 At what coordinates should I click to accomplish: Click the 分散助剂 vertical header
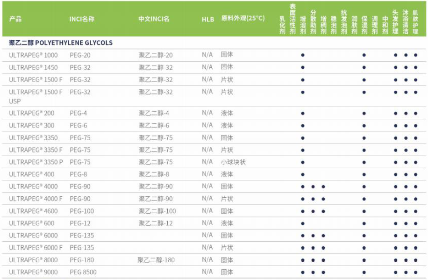pyautogui.click(x=313, y=22)
